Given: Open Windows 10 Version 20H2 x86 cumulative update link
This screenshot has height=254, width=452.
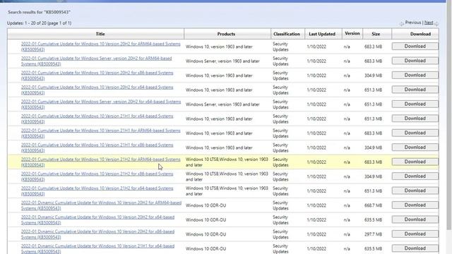Looking at the screenshot, I should click(x=97, y=75).
